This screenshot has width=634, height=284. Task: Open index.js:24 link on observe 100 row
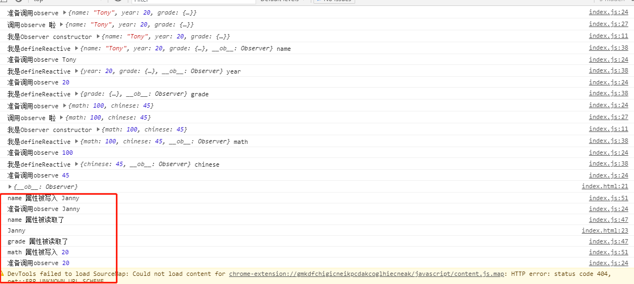[609, 153]
